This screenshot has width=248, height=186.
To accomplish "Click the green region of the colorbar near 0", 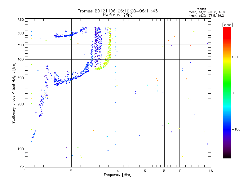I will point(227,89).
